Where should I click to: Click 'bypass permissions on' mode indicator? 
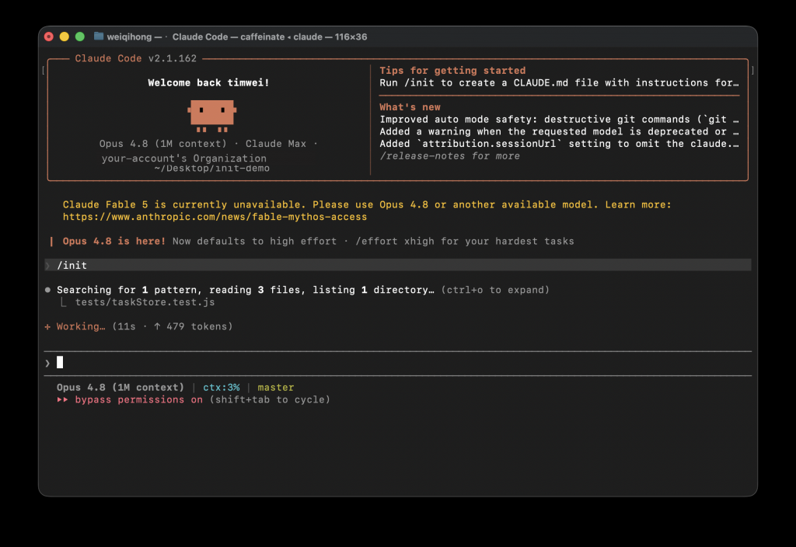(138, 399)
